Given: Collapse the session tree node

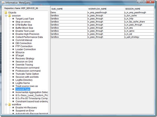Looking at the screenshot, I should pyautogui.click(x=6, y=16).
